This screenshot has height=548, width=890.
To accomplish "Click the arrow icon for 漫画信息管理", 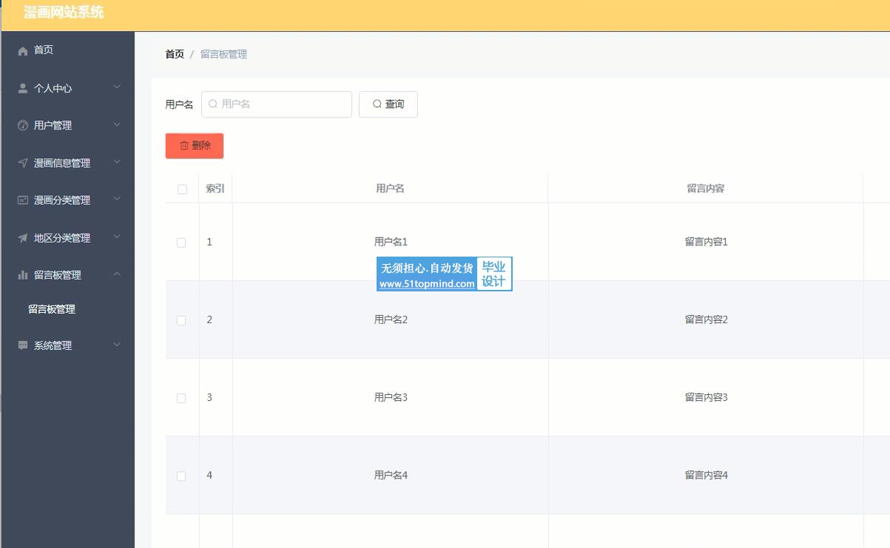I will click(x=22, y=163).
